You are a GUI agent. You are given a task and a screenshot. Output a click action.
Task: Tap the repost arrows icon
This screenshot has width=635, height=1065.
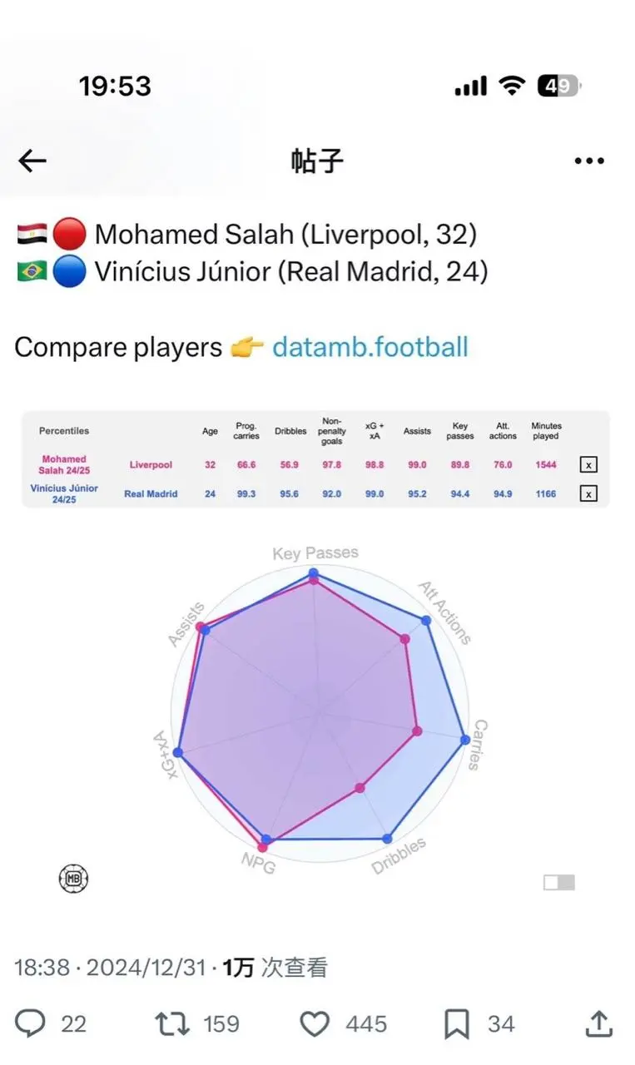(173, 1023)
